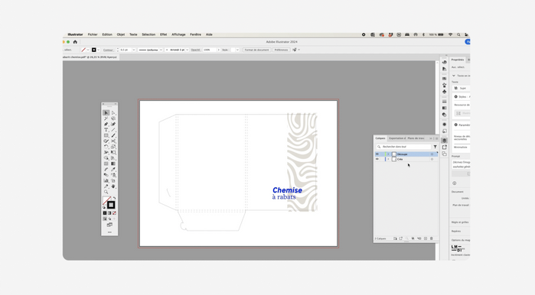Select the Magic Wand tool
The width and height of the screenshot is (535, 295).
pyautogui.click(x=106, y=118)
